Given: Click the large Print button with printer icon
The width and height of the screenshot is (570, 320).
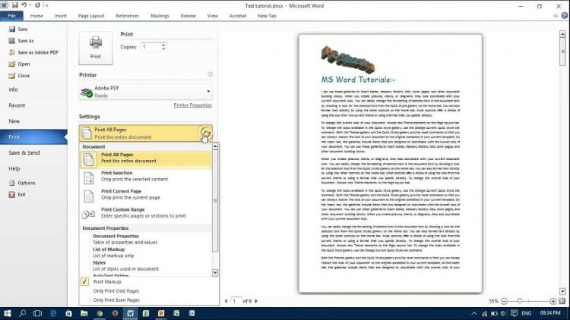Looking at the screenshot, I should pos(96,48).
